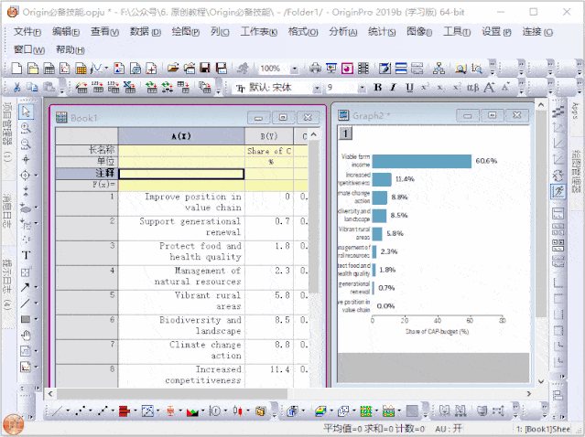The height and width of the screenshot is (437, 585).
Task: Increase font size with large A
Action: tap(489, 88)
